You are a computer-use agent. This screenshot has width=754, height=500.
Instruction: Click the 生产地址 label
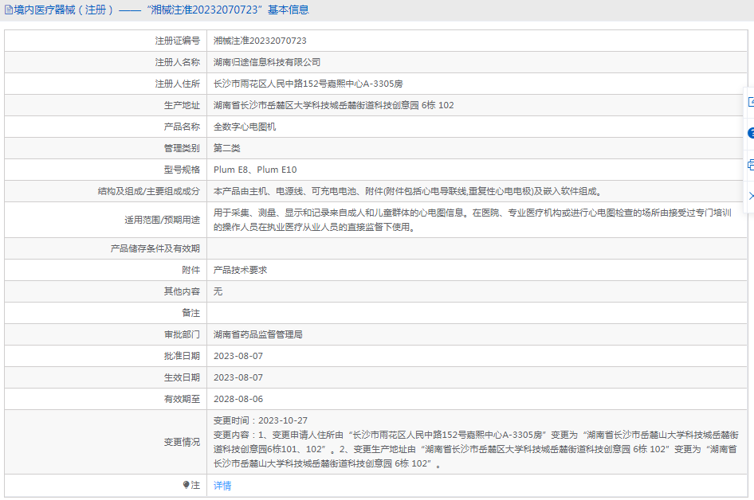tap(182, 105)
